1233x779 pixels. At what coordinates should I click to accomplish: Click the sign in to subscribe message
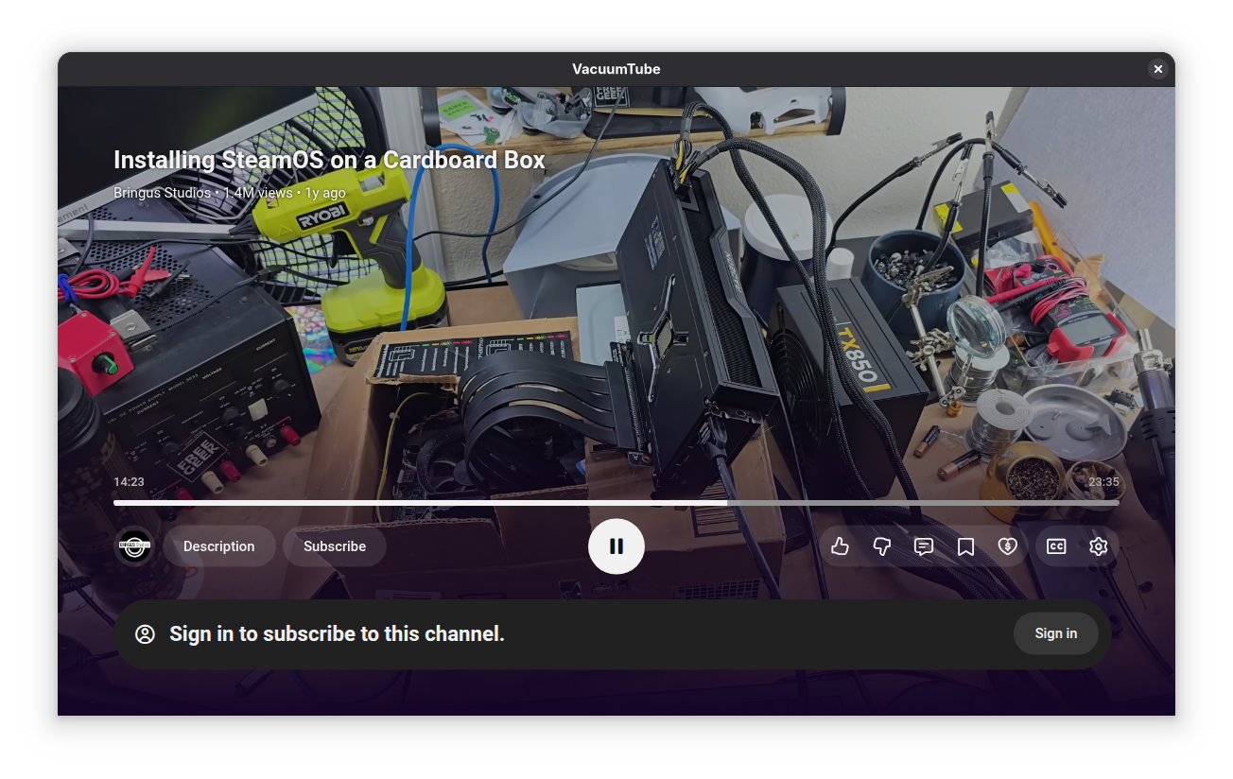coord(337,634)
